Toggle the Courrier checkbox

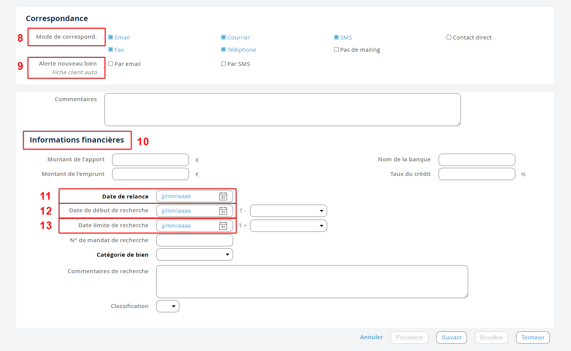223,37
